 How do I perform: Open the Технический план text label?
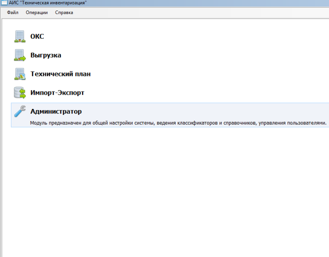point(61,74)
